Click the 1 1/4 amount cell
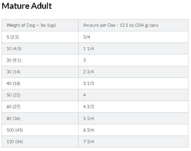This screenshot has height=151, width=191. coord(133,48)
